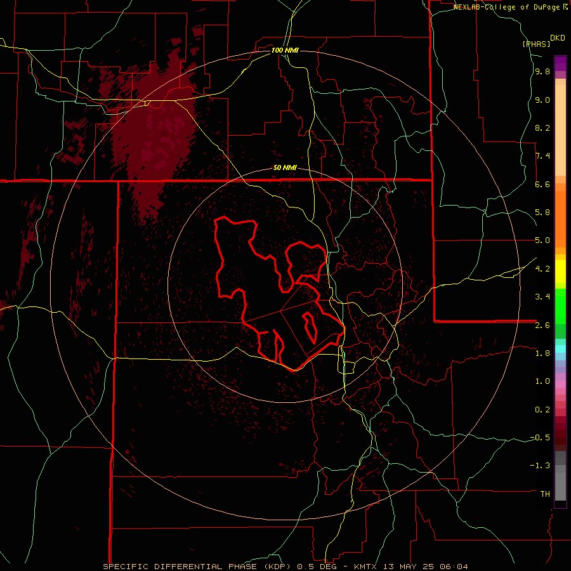The height and width of the screenshot is (571, 571).
Task: Pick the cyan band on the color bar
Action: 560,349
